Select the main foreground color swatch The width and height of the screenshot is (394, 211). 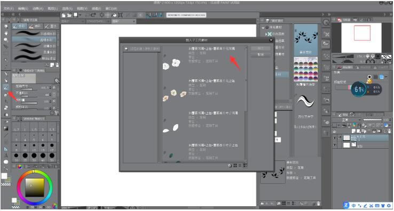4,176
